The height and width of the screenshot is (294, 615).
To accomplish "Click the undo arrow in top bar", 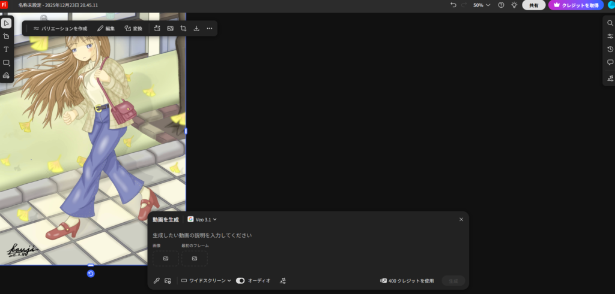I will [x=453, y=5].
